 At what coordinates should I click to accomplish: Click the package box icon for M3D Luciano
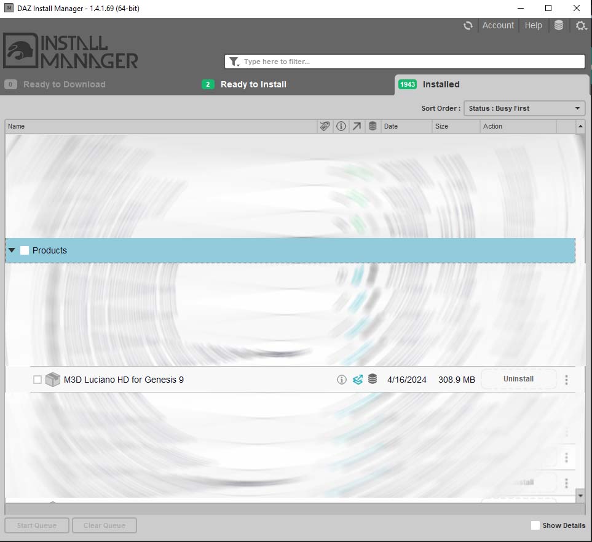[x=53, y=380]
